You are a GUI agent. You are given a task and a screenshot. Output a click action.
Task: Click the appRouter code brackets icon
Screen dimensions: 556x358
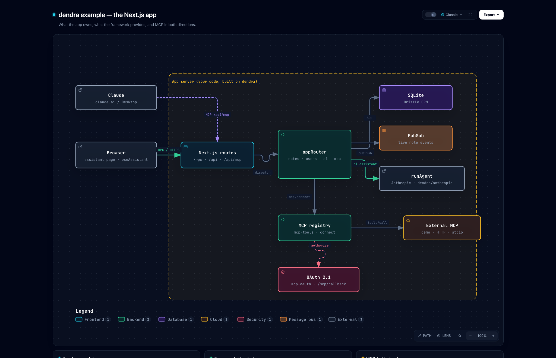(x=283, y=135)
